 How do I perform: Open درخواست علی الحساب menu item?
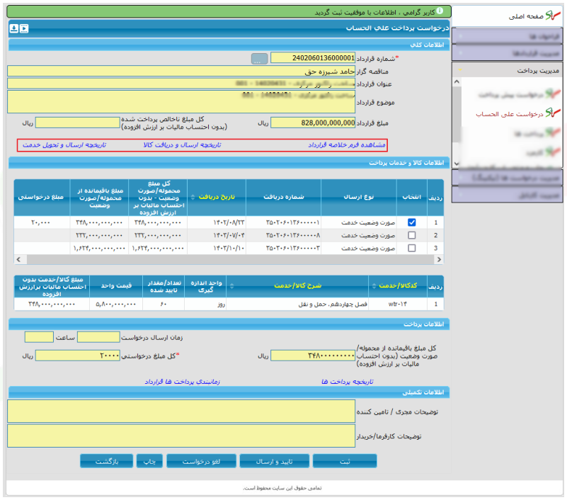[510, 114]
